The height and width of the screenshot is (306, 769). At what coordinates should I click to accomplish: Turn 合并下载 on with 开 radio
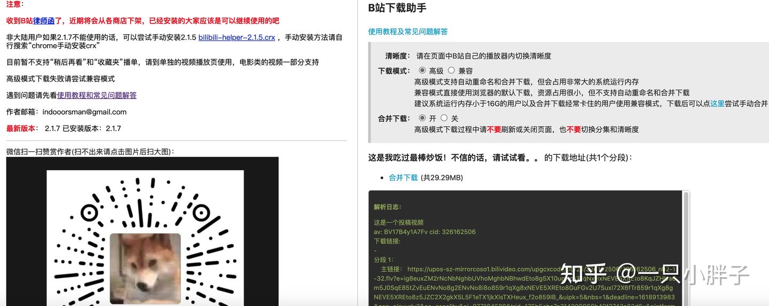tap(422, 117)
